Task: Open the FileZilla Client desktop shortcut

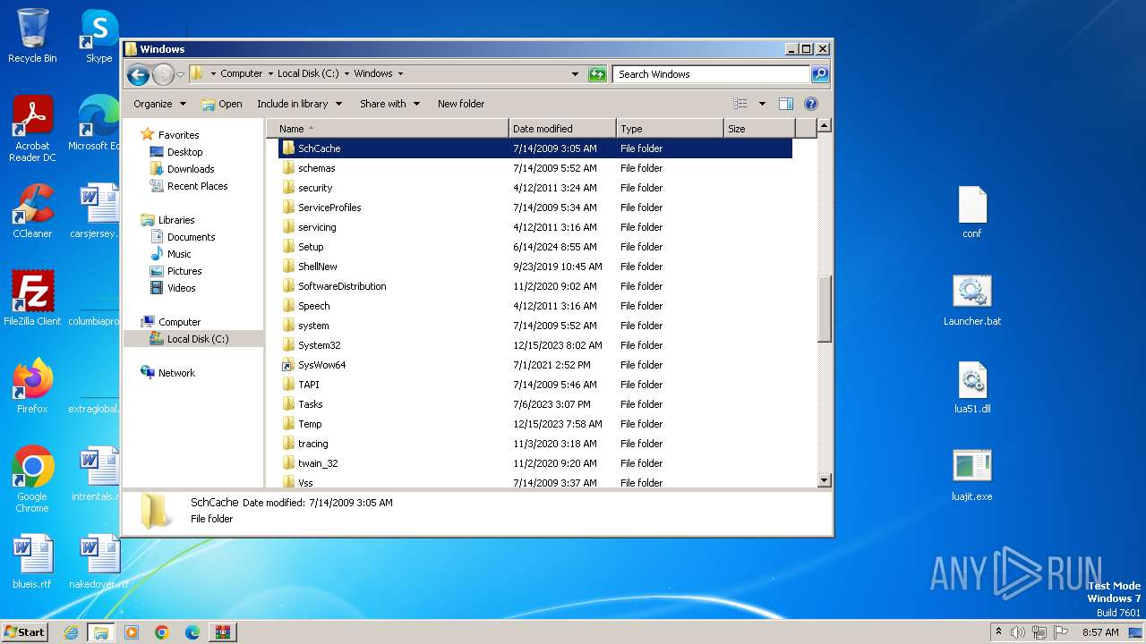Action: tap(32, 299)
